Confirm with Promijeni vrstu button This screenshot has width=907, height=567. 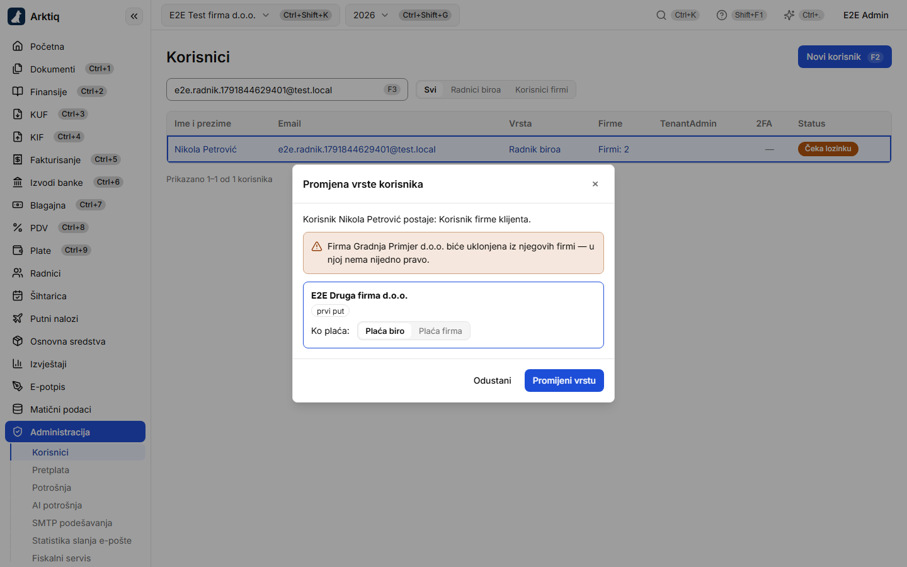tap(564, 381)
